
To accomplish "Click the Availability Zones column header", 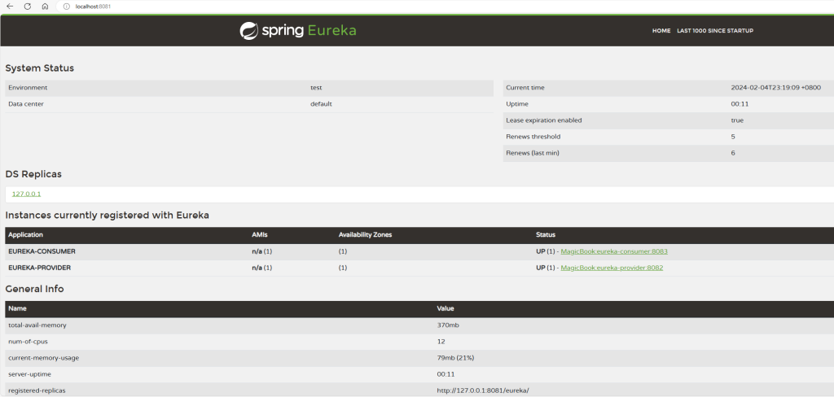I will pyautogui.click(x=365, y=234).
